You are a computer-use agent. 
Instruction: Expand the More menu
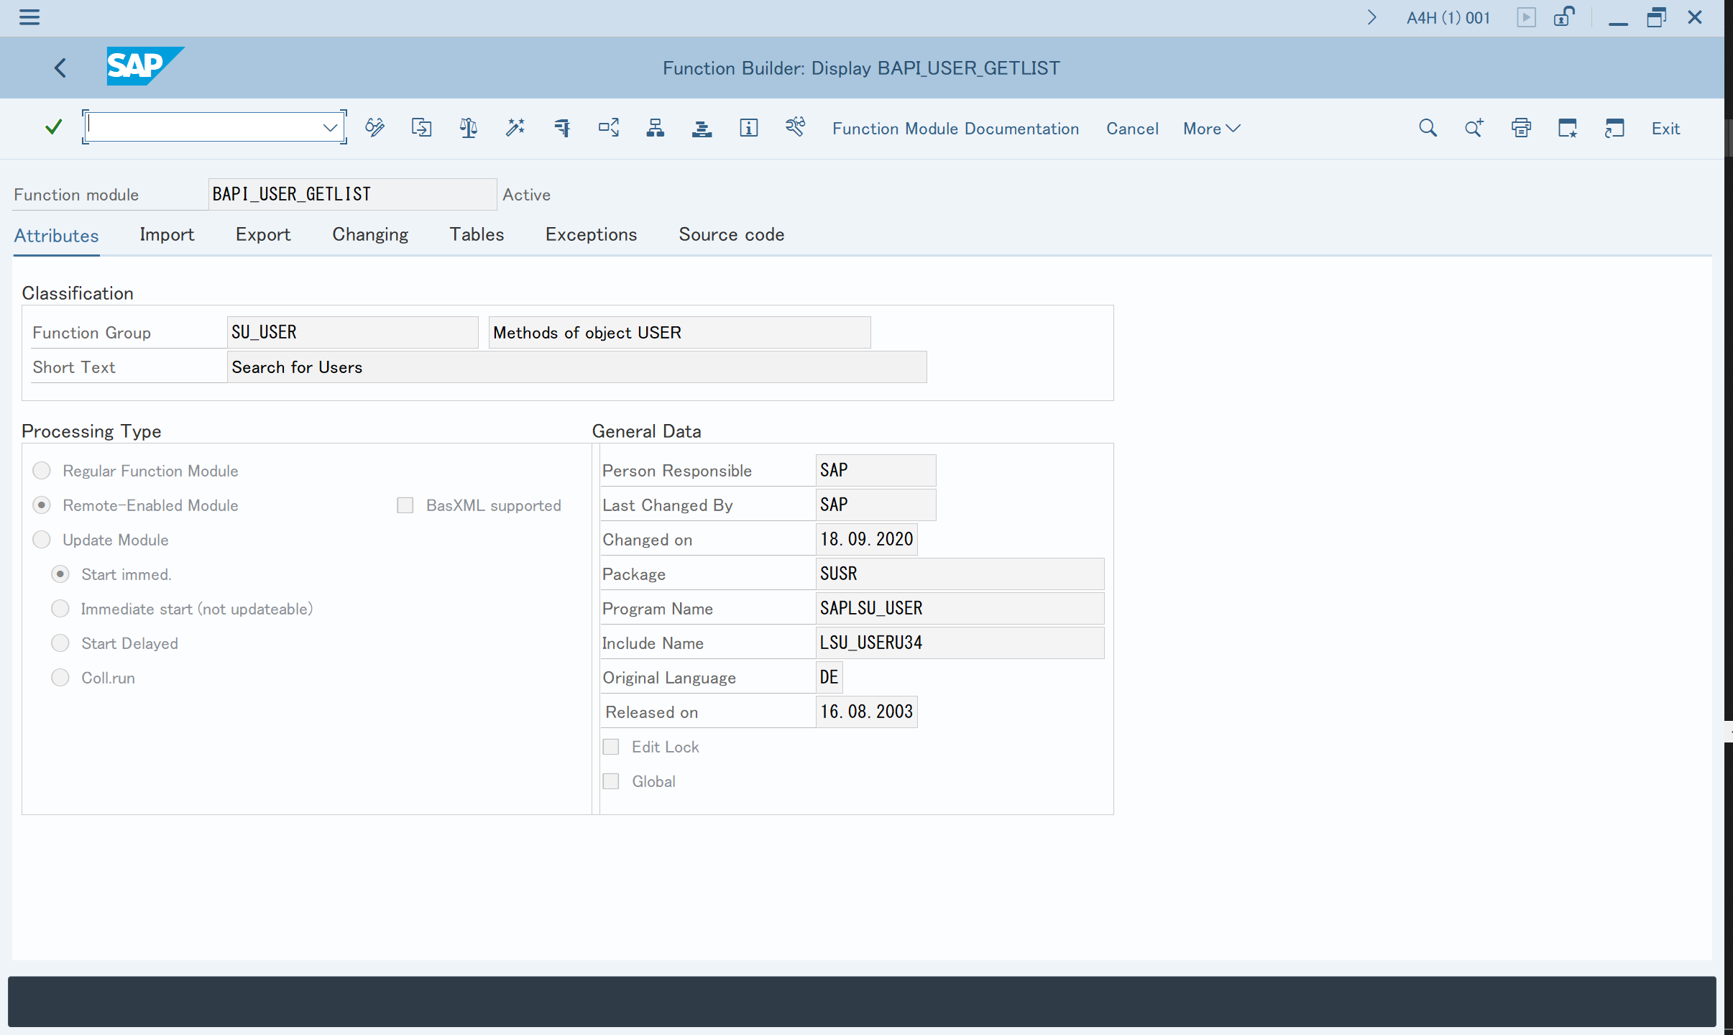tap(1211, 128)
